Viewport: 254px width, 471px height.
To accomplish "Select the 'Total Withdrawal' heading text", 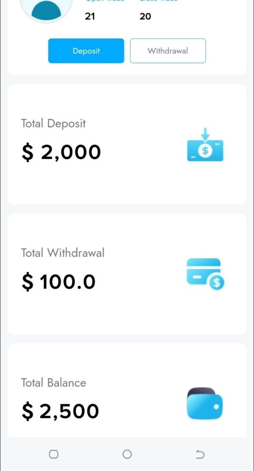I will tap(63, 253).
